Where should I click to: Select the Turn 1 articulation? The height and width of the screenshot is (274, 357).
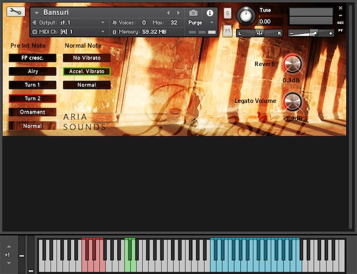pyautogui.click(x=32, y=85)
